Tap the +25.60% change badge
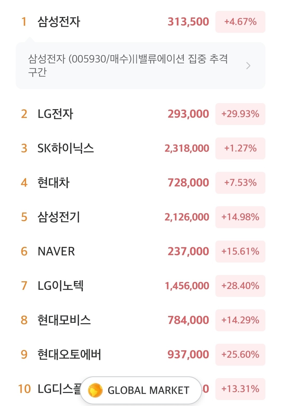 pyautogui.click(x=240, y=355)
